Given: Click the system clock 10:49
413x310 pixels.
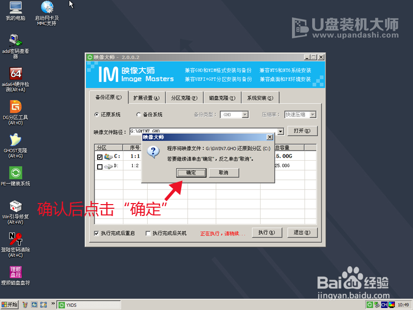Looking at the screenshot, I should pos(403,305).
